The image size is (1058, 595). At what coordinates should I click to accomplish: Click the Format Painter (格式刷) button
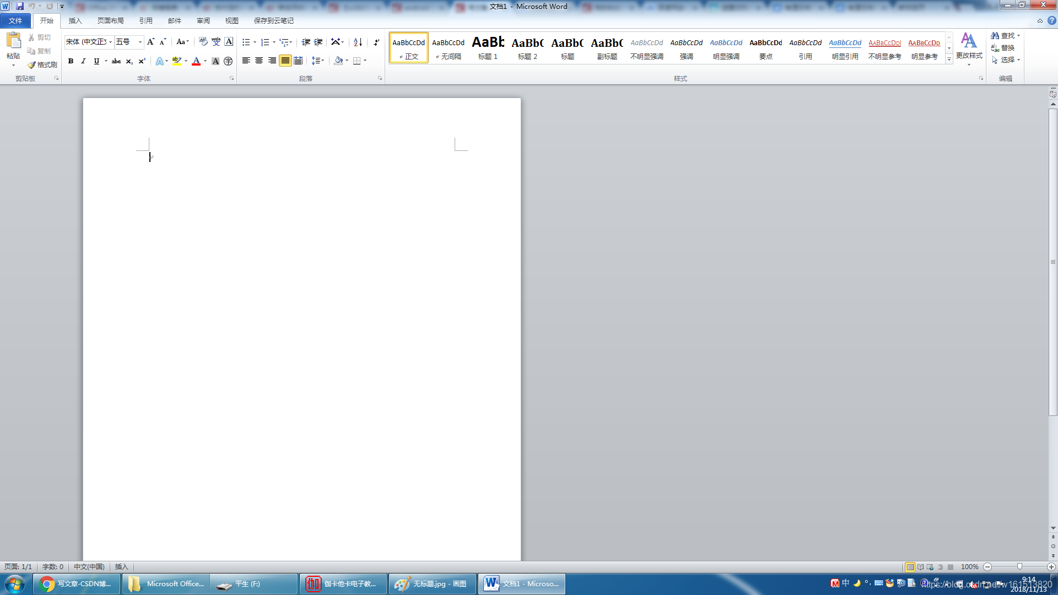coord(42,65)
